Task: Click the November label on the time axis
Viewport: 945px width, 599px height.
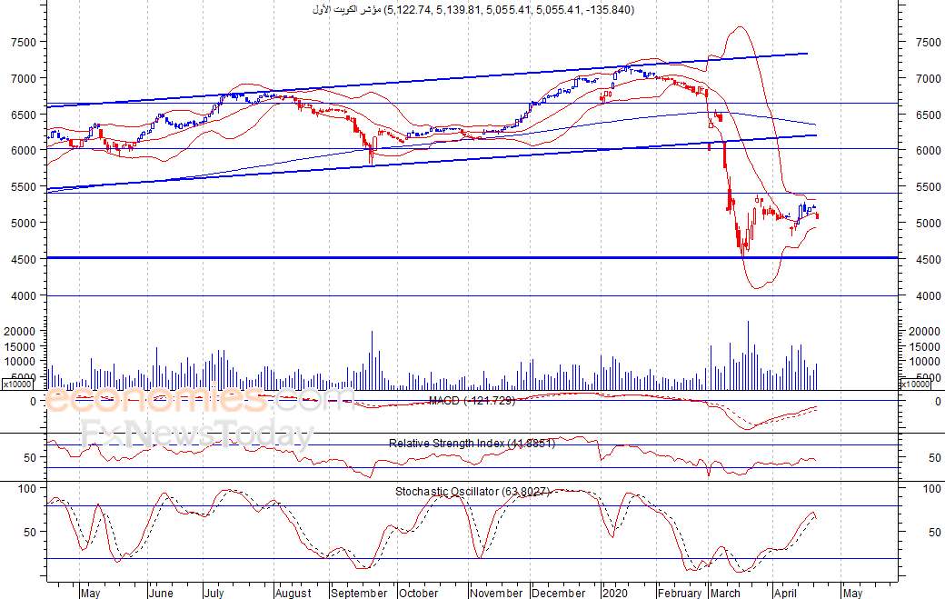Action: [x=497, y=593]
